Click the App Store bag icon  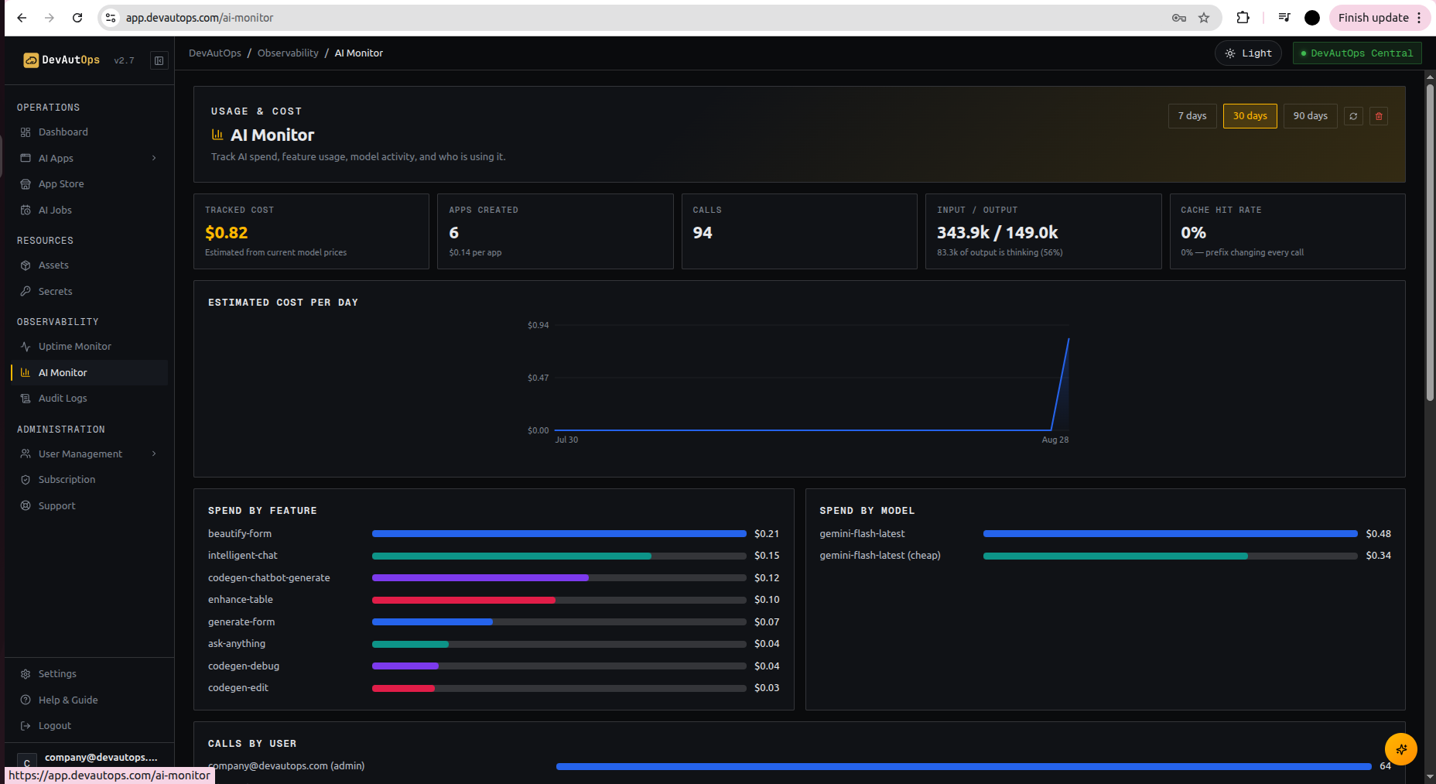point(26,184)
